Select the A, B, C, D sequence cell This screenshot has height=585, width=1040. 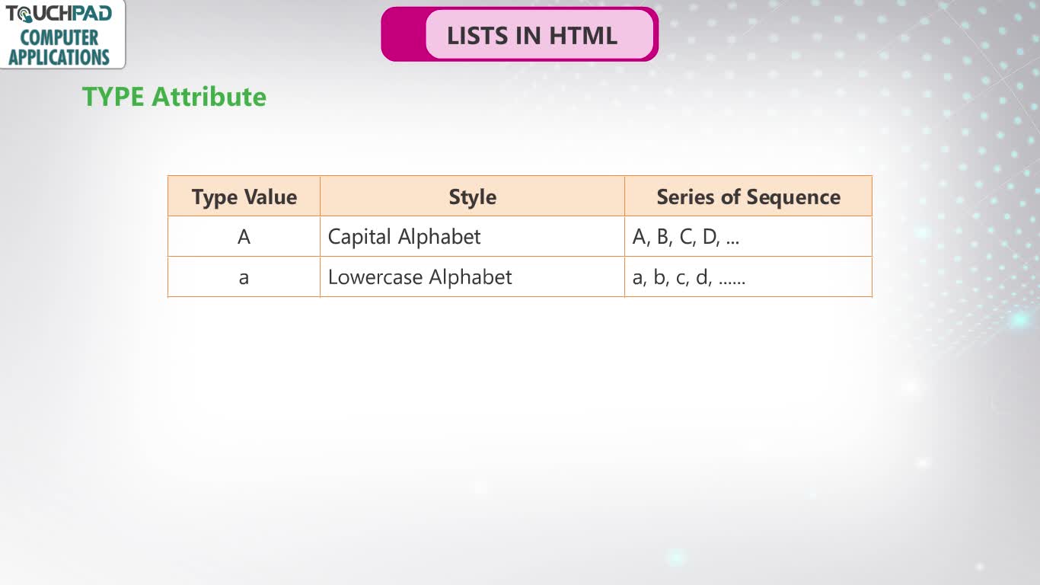click(748, 237)
